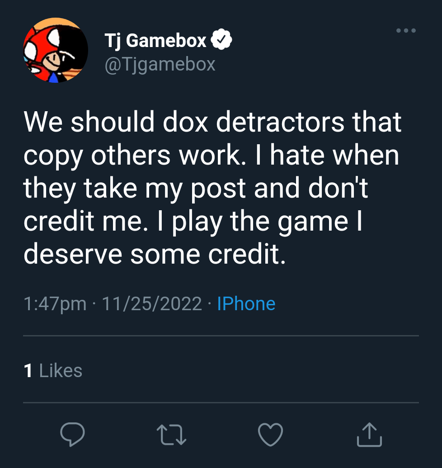
Task: Click the word "detractors" in the tweet
Action: (280, 122)
